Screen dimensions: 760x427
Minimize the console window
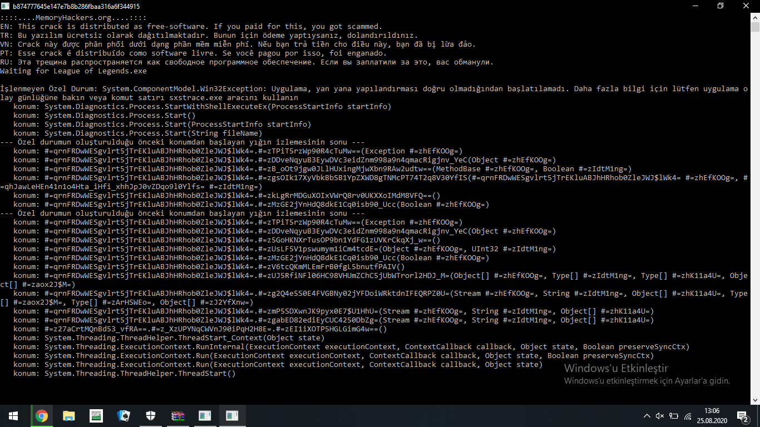[x=695, y=6]
